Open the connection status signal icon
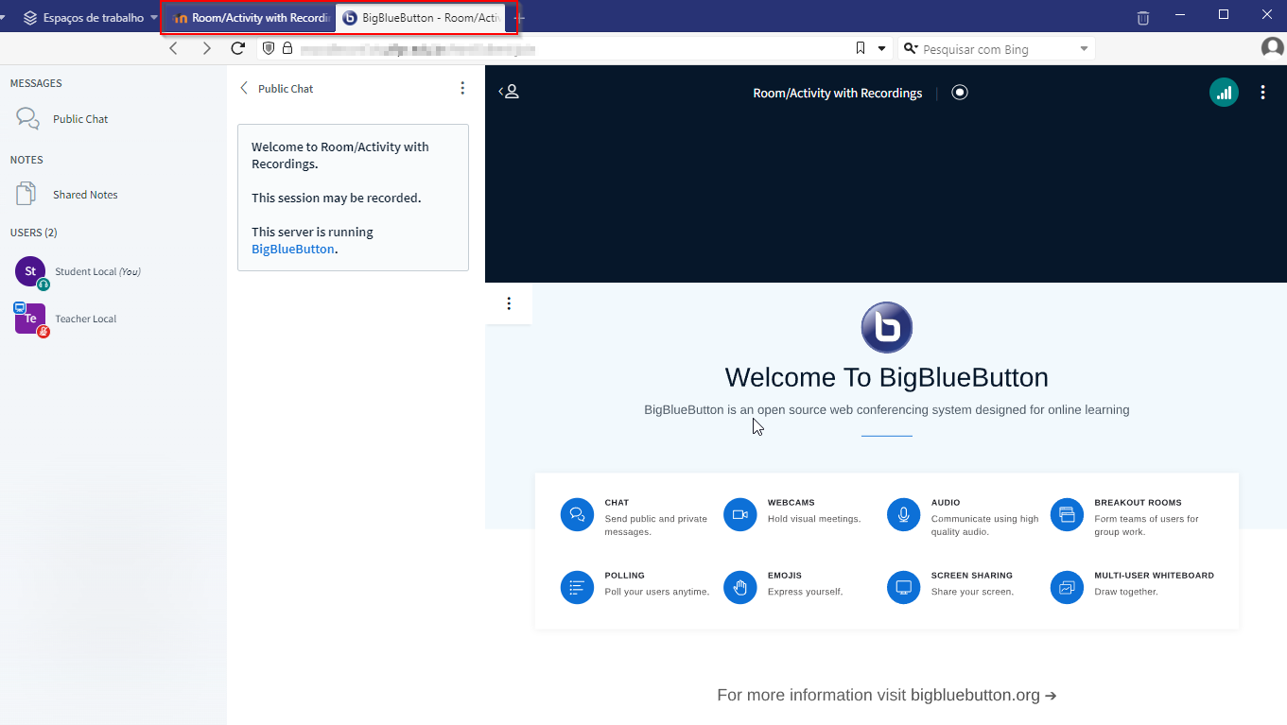This screenshot has width=1287, height=725. click(x=1225, y=92)
